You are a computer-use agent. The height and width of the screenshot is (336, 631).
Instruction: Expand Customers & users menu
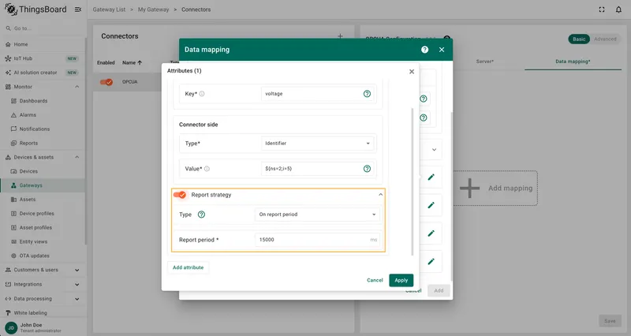coord(77,270)
